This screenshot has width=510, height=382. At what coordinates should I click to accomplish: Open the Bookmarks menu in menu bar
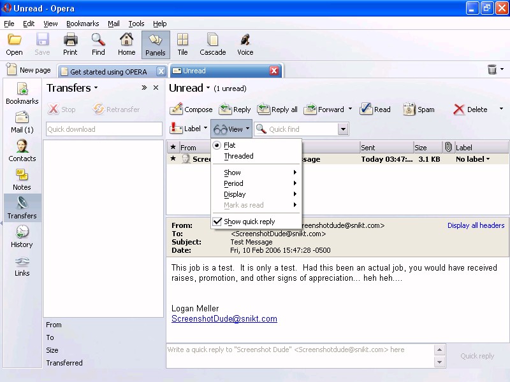coord(82,24)
